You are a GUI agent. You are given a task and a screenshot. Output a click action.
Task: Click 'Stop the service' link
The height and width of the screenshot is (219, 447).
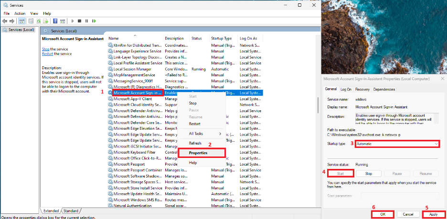click(46, 49)
